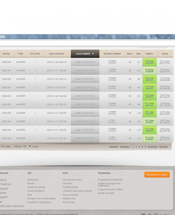Open Limitation de responsabilité link
This screenshot has height=215, width=175.
tap(77, 191)
